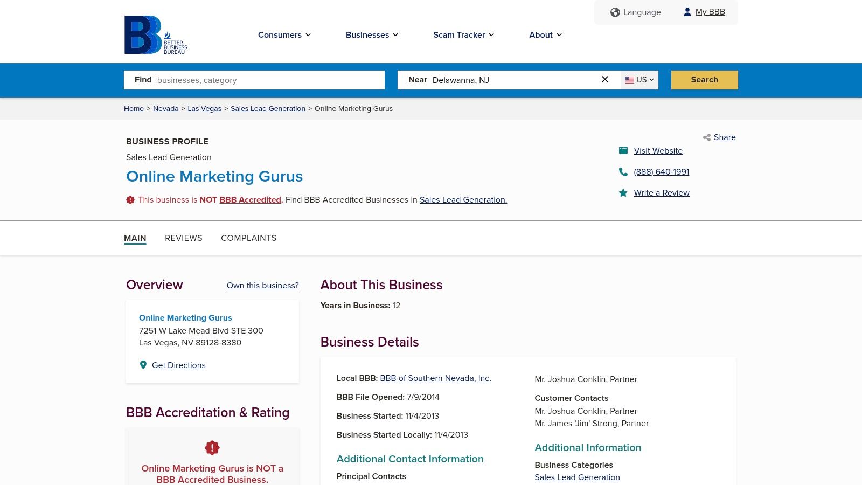Call the (888) 640-1991 phone link
The width and height of the screenshot is (862, 485).
point(662,172)
